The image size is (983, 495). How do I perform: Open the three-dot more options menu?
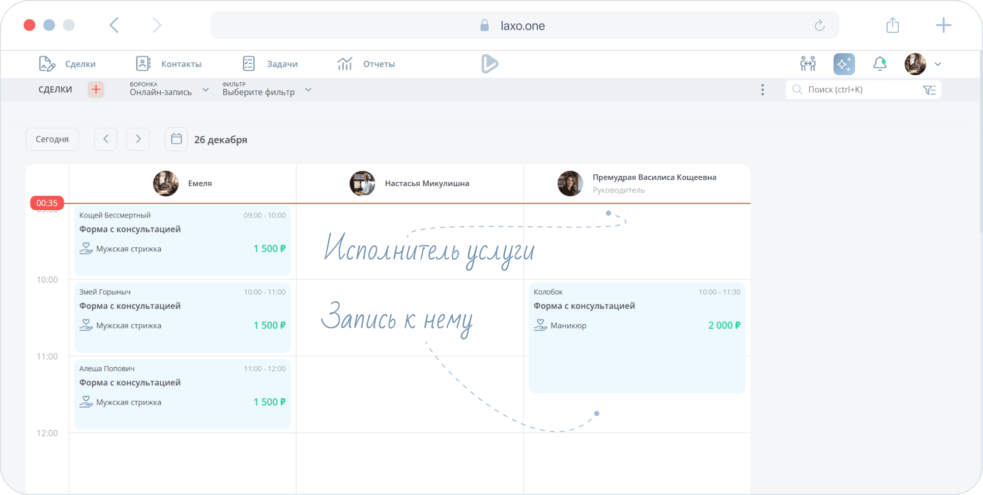tap(762, 90)
